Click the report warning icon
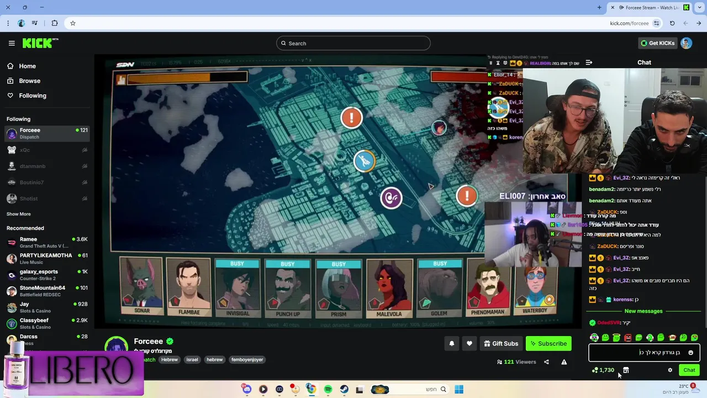Screen dimensions: 707x398 tap(564, 362)
